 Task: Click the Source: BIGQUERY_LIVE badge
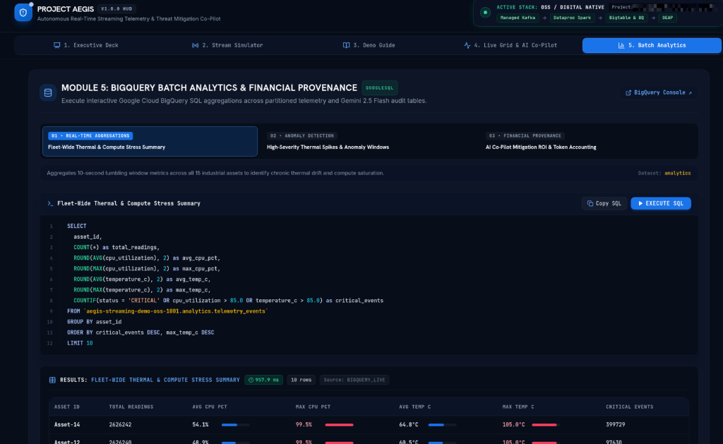[354, 380]
